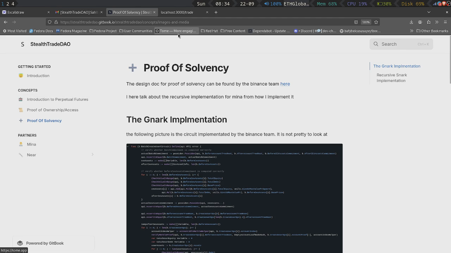Open the Tome bookmark
This screenshot has height=253, width=451.
(176, 31)
